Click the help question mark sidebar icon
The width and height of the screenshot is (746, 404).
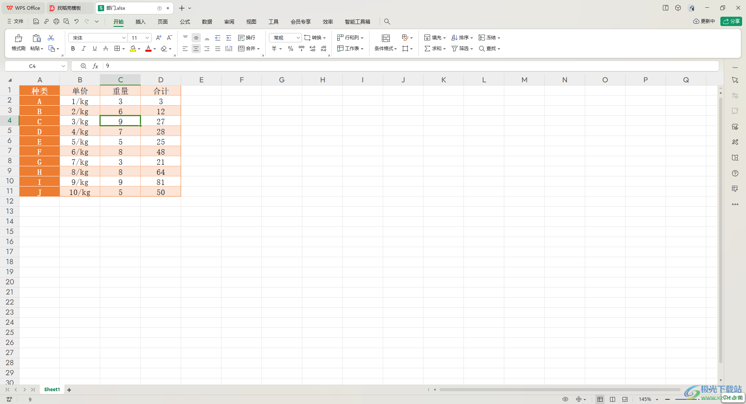point(735,173)
